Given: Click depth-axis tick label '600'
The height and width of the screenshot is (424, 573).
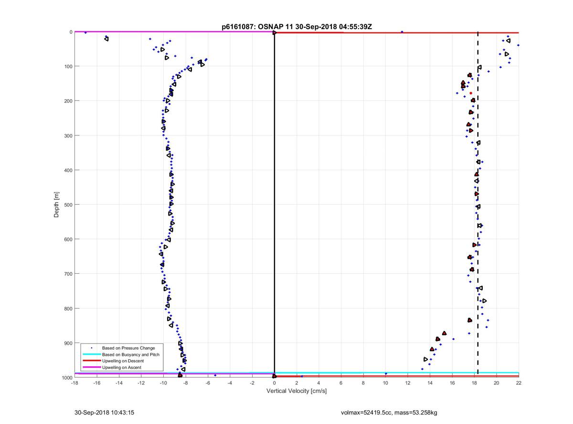Looking at the screenshot, I should pyautogui.click(x=67, y=239).
